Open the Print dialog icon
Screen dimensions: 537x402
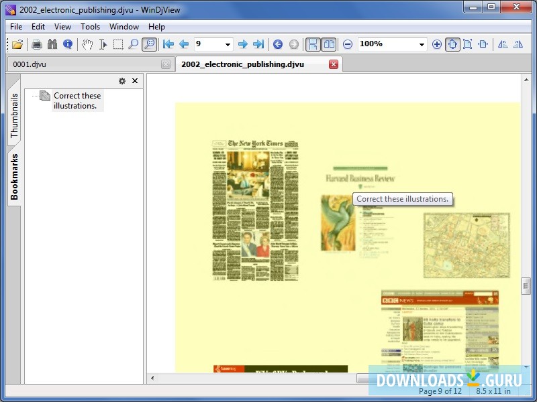pyautogui.click(x=36, y=44)
